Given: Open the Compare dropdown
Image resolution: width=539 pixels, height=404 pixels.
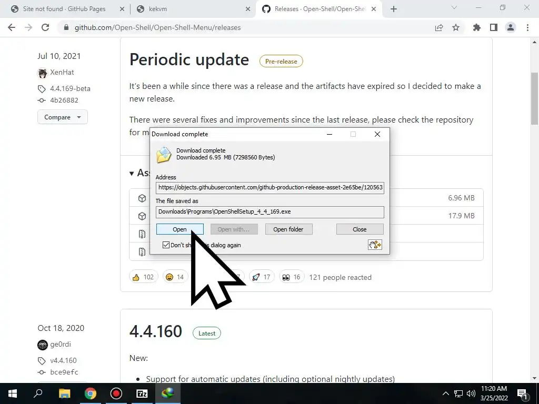Looking at the screenshot, I should pos(63,117).
